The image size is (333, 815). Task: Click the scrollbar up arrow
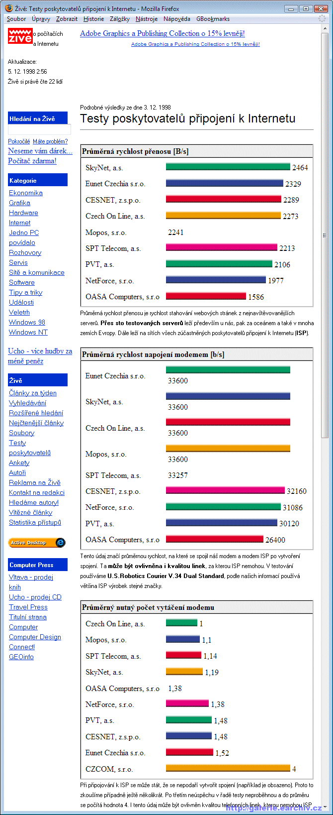tap(325, 29)
